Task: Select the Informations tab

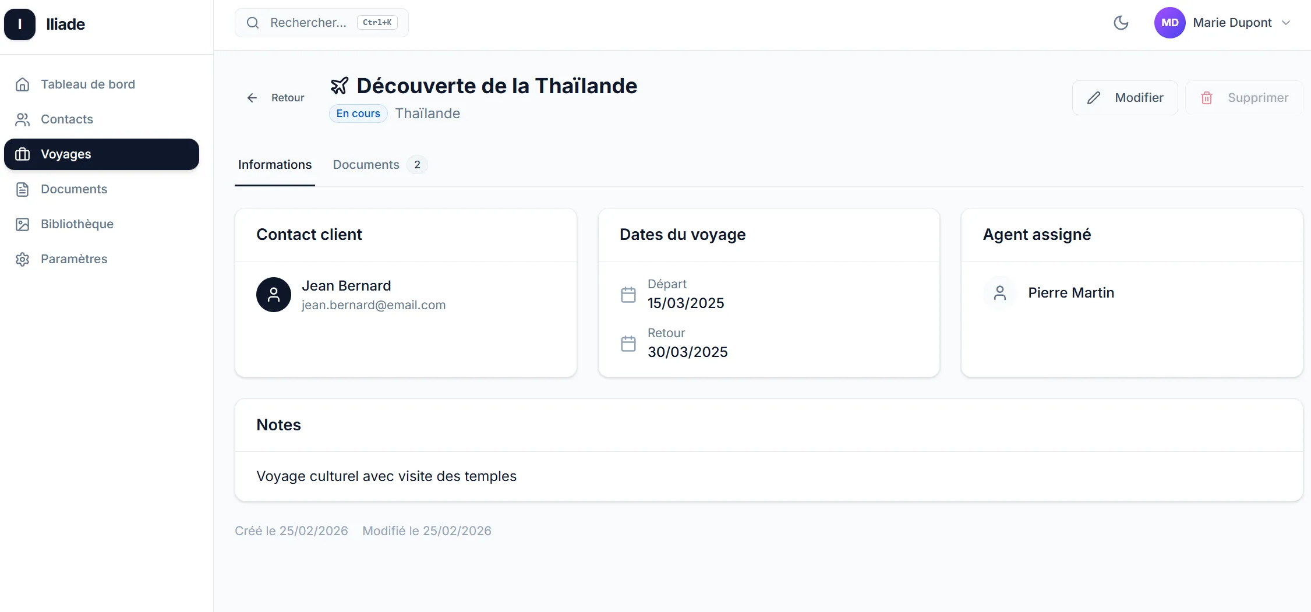Action: tap(275, 165)
